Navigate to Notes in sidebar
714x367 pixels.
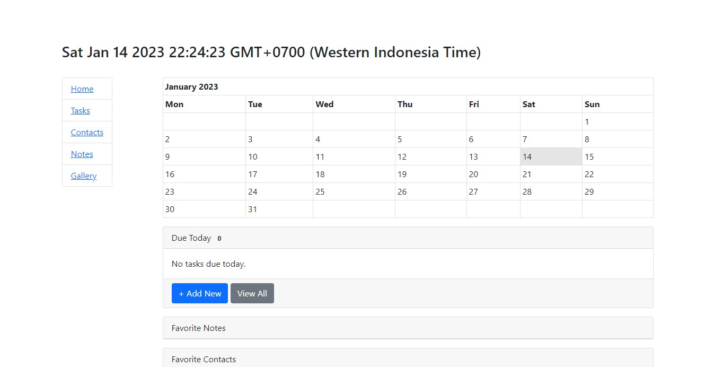pyautogui.click(x=82, y=154)
